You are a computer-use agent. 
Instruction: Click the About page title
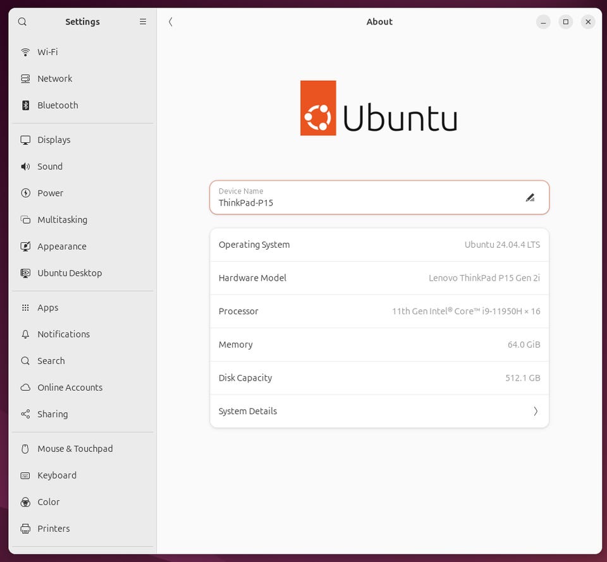click(379, 21)
